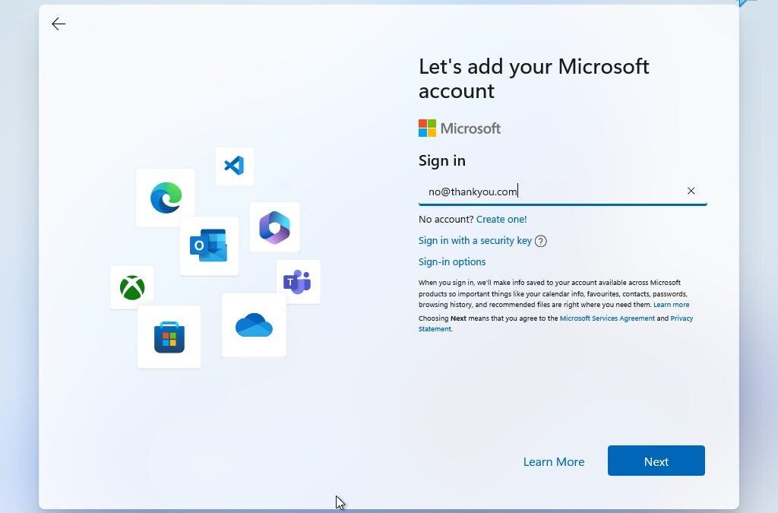Open security key help question mark
Image resolution: width=778 pixels, height=513 pixels.
[x=541, y=241]
